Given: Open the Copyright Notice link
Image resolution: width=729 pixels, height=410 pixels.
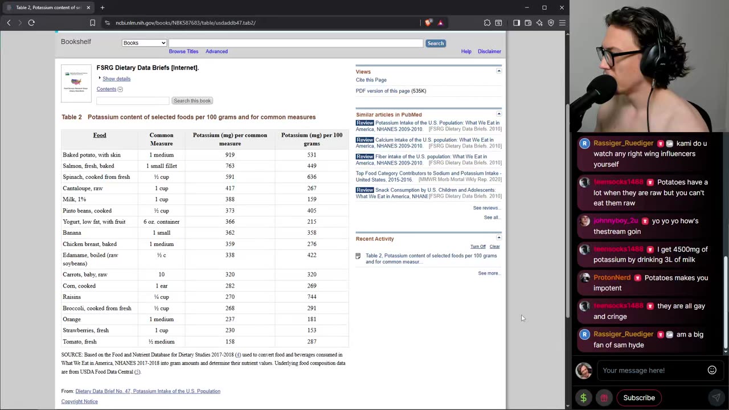Looking at the screenshot, I should [79, 401].
